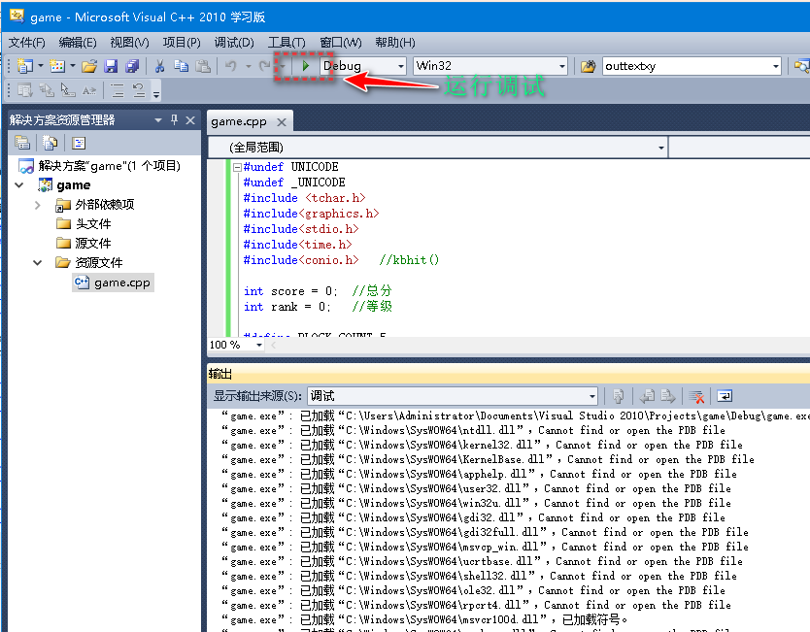Open the Undo history dropdown arrow
The image size is (810, 632).
[249, 66]
